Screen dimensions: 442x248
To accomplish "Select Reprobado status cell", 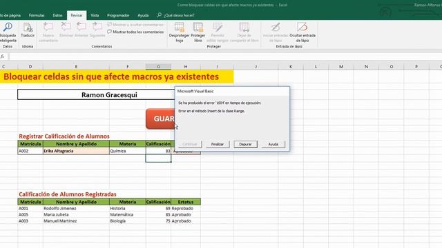I will [x=186, y=208].
